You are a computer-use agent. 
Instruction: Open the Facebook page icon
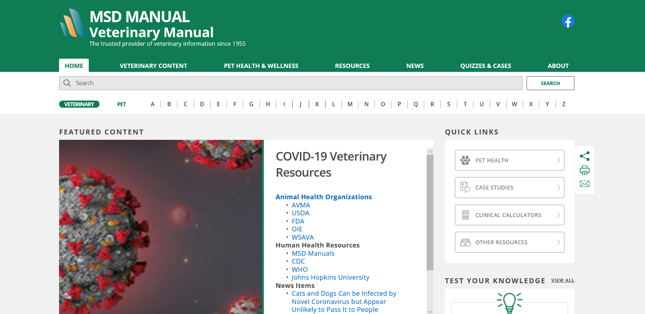pos(568,21)
